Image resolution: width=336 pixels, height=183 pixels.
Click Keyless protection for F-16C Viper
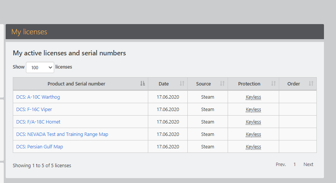(x=253, y=110)
